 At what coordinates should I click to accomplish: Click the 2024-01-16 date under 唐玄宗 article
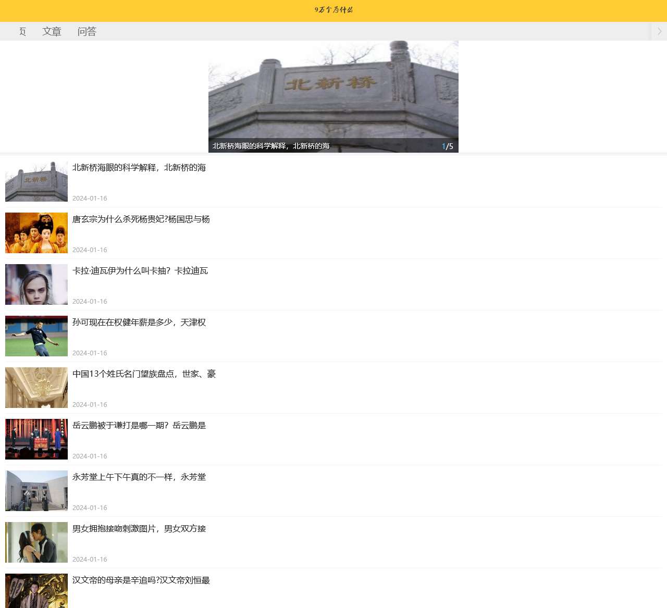tap(90, 250)
